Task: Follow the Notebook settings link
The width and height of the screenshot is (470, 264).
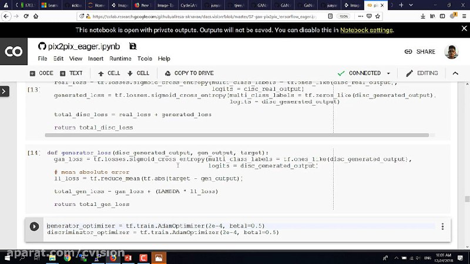Action: coord(366,31)
